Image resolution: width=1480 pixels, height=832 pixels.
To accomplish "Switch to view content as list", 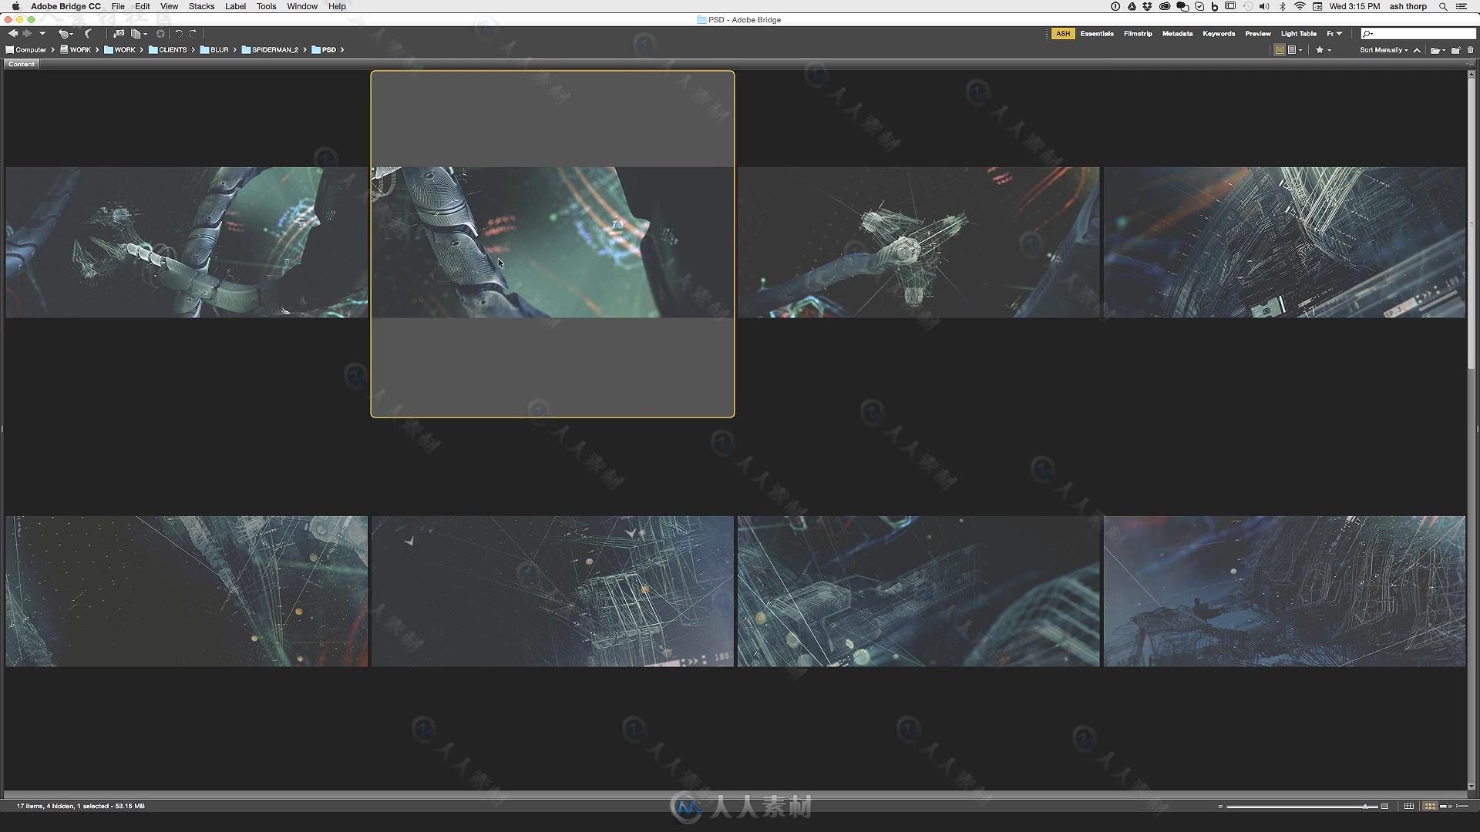I will pyautogui.click(x=1461, y=807).
